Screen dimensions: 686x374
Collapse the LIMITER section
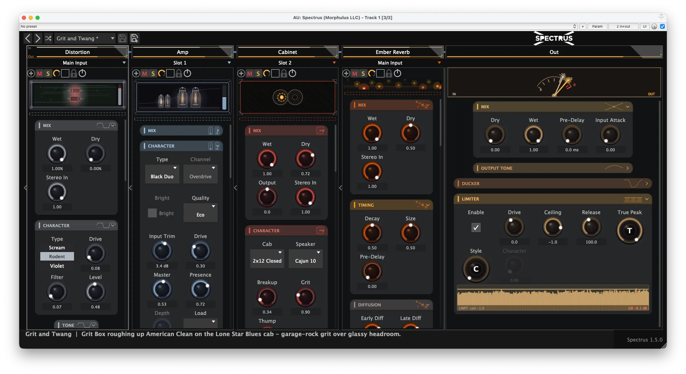click(x=552, y=199)
